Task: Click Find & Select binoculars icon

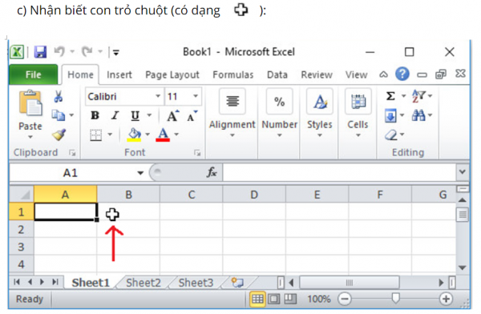Action: click(418, 115)
